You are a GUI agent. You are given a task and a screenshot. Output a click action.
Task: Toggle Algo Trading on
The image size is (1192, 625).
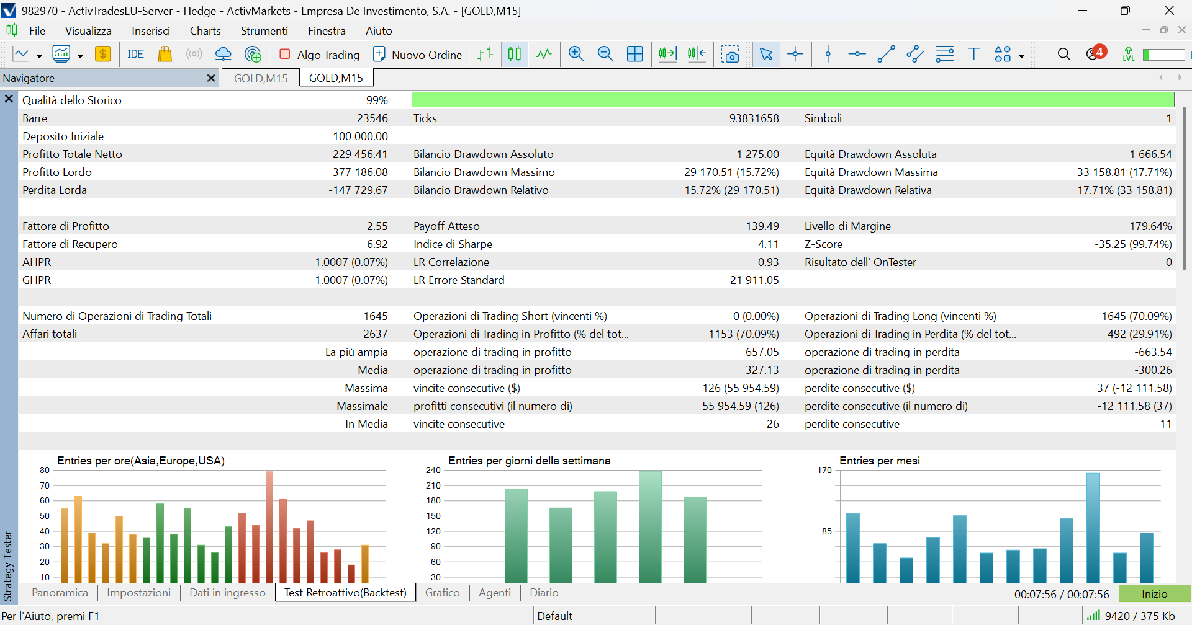click(x=320, y=55)
